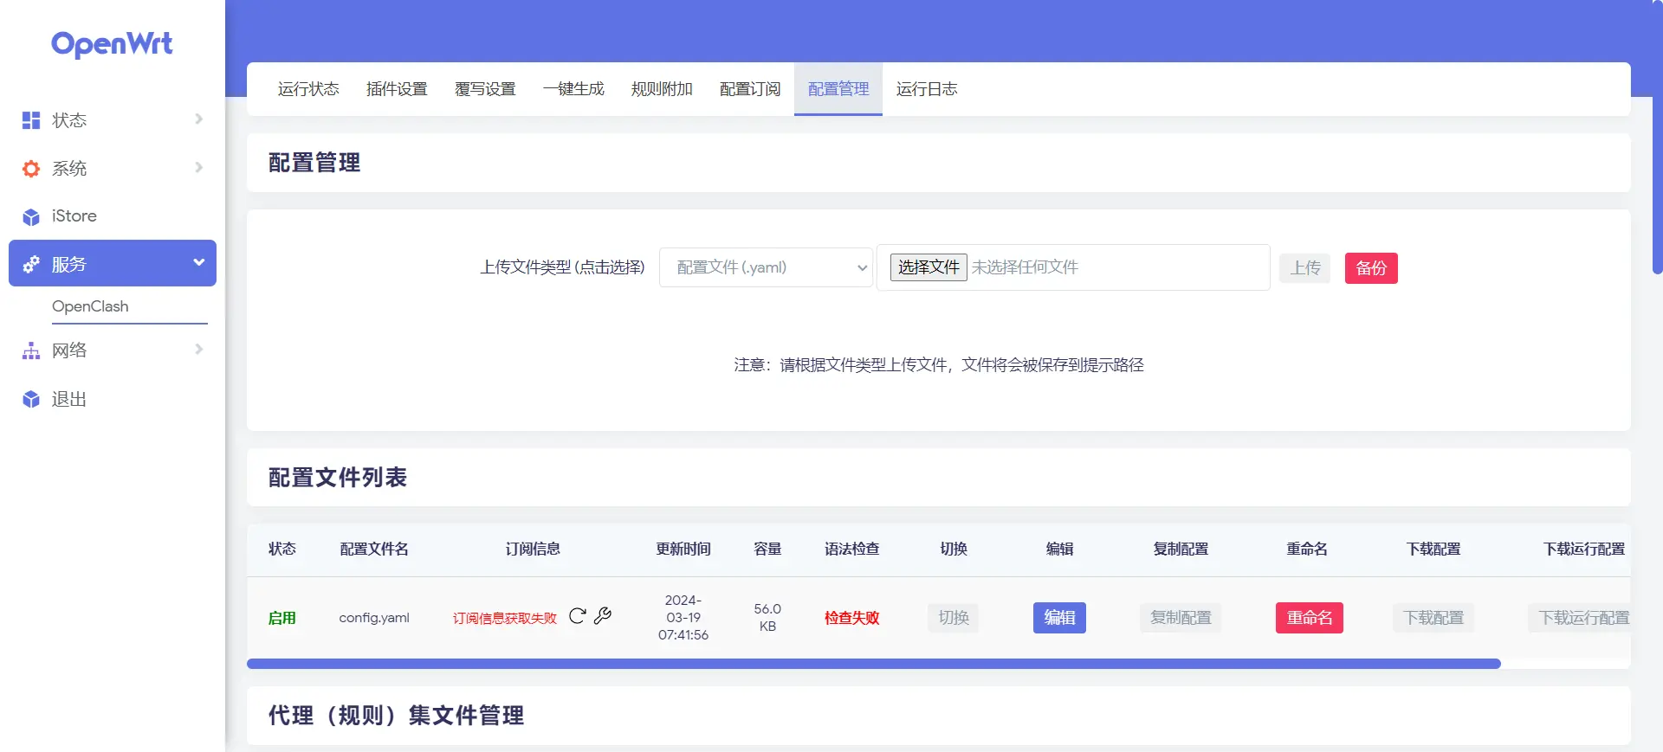Click the 订阅信息获取失败 error text
1663x752 pixels.
coord(505,618)
